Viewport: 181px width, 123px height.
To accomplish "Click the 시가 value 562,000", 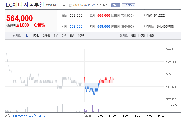I will click(76, 27).
